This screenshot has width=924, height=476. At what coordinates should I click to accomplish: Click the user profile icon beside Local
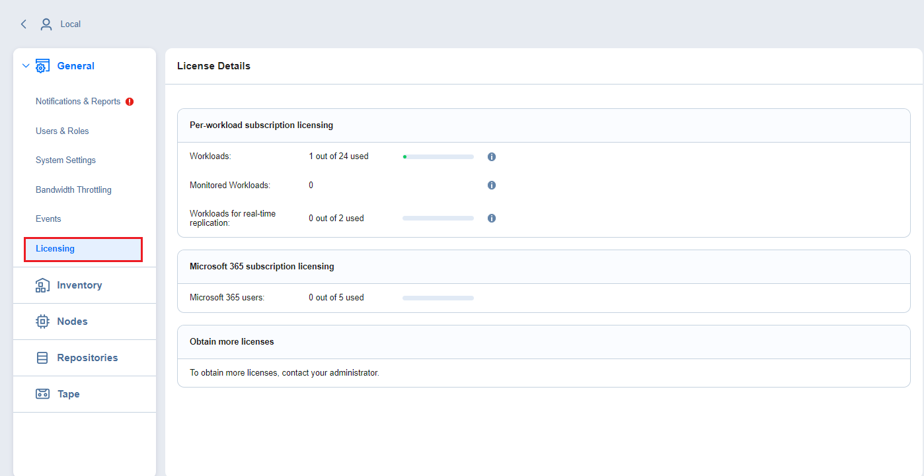click(x=46, y=24)
